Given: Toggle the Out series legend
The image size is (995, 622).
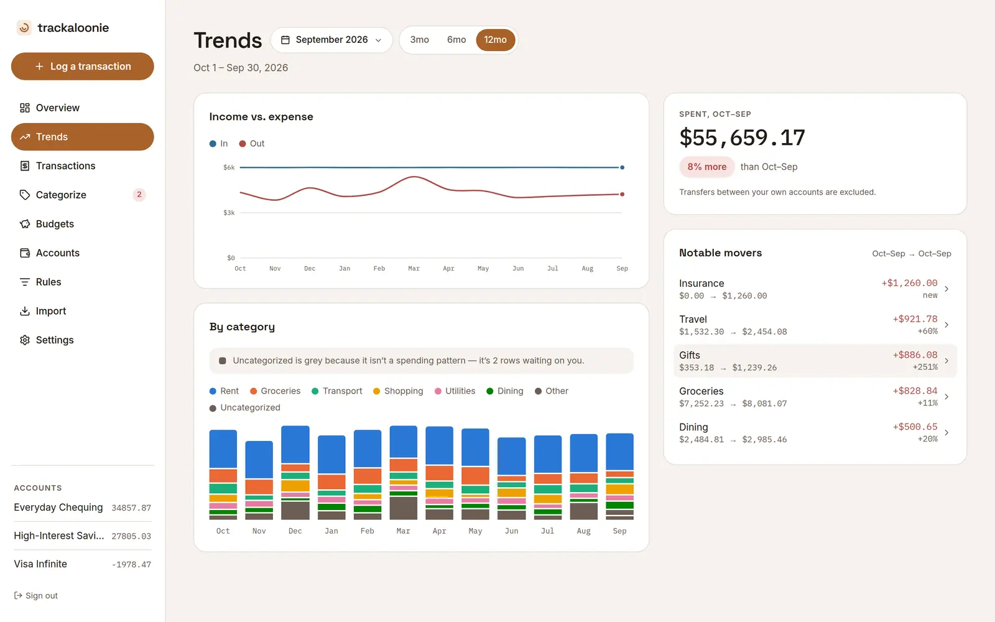Looking at the screenshot, I should [252, 144].
